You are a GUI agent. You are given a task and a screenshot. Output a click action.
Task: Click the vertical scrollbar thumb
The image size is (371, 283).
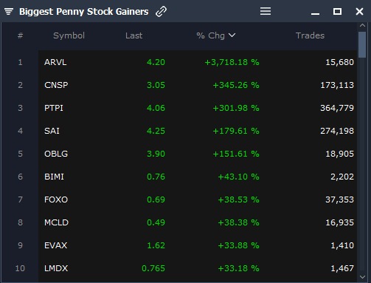(362, 44)
